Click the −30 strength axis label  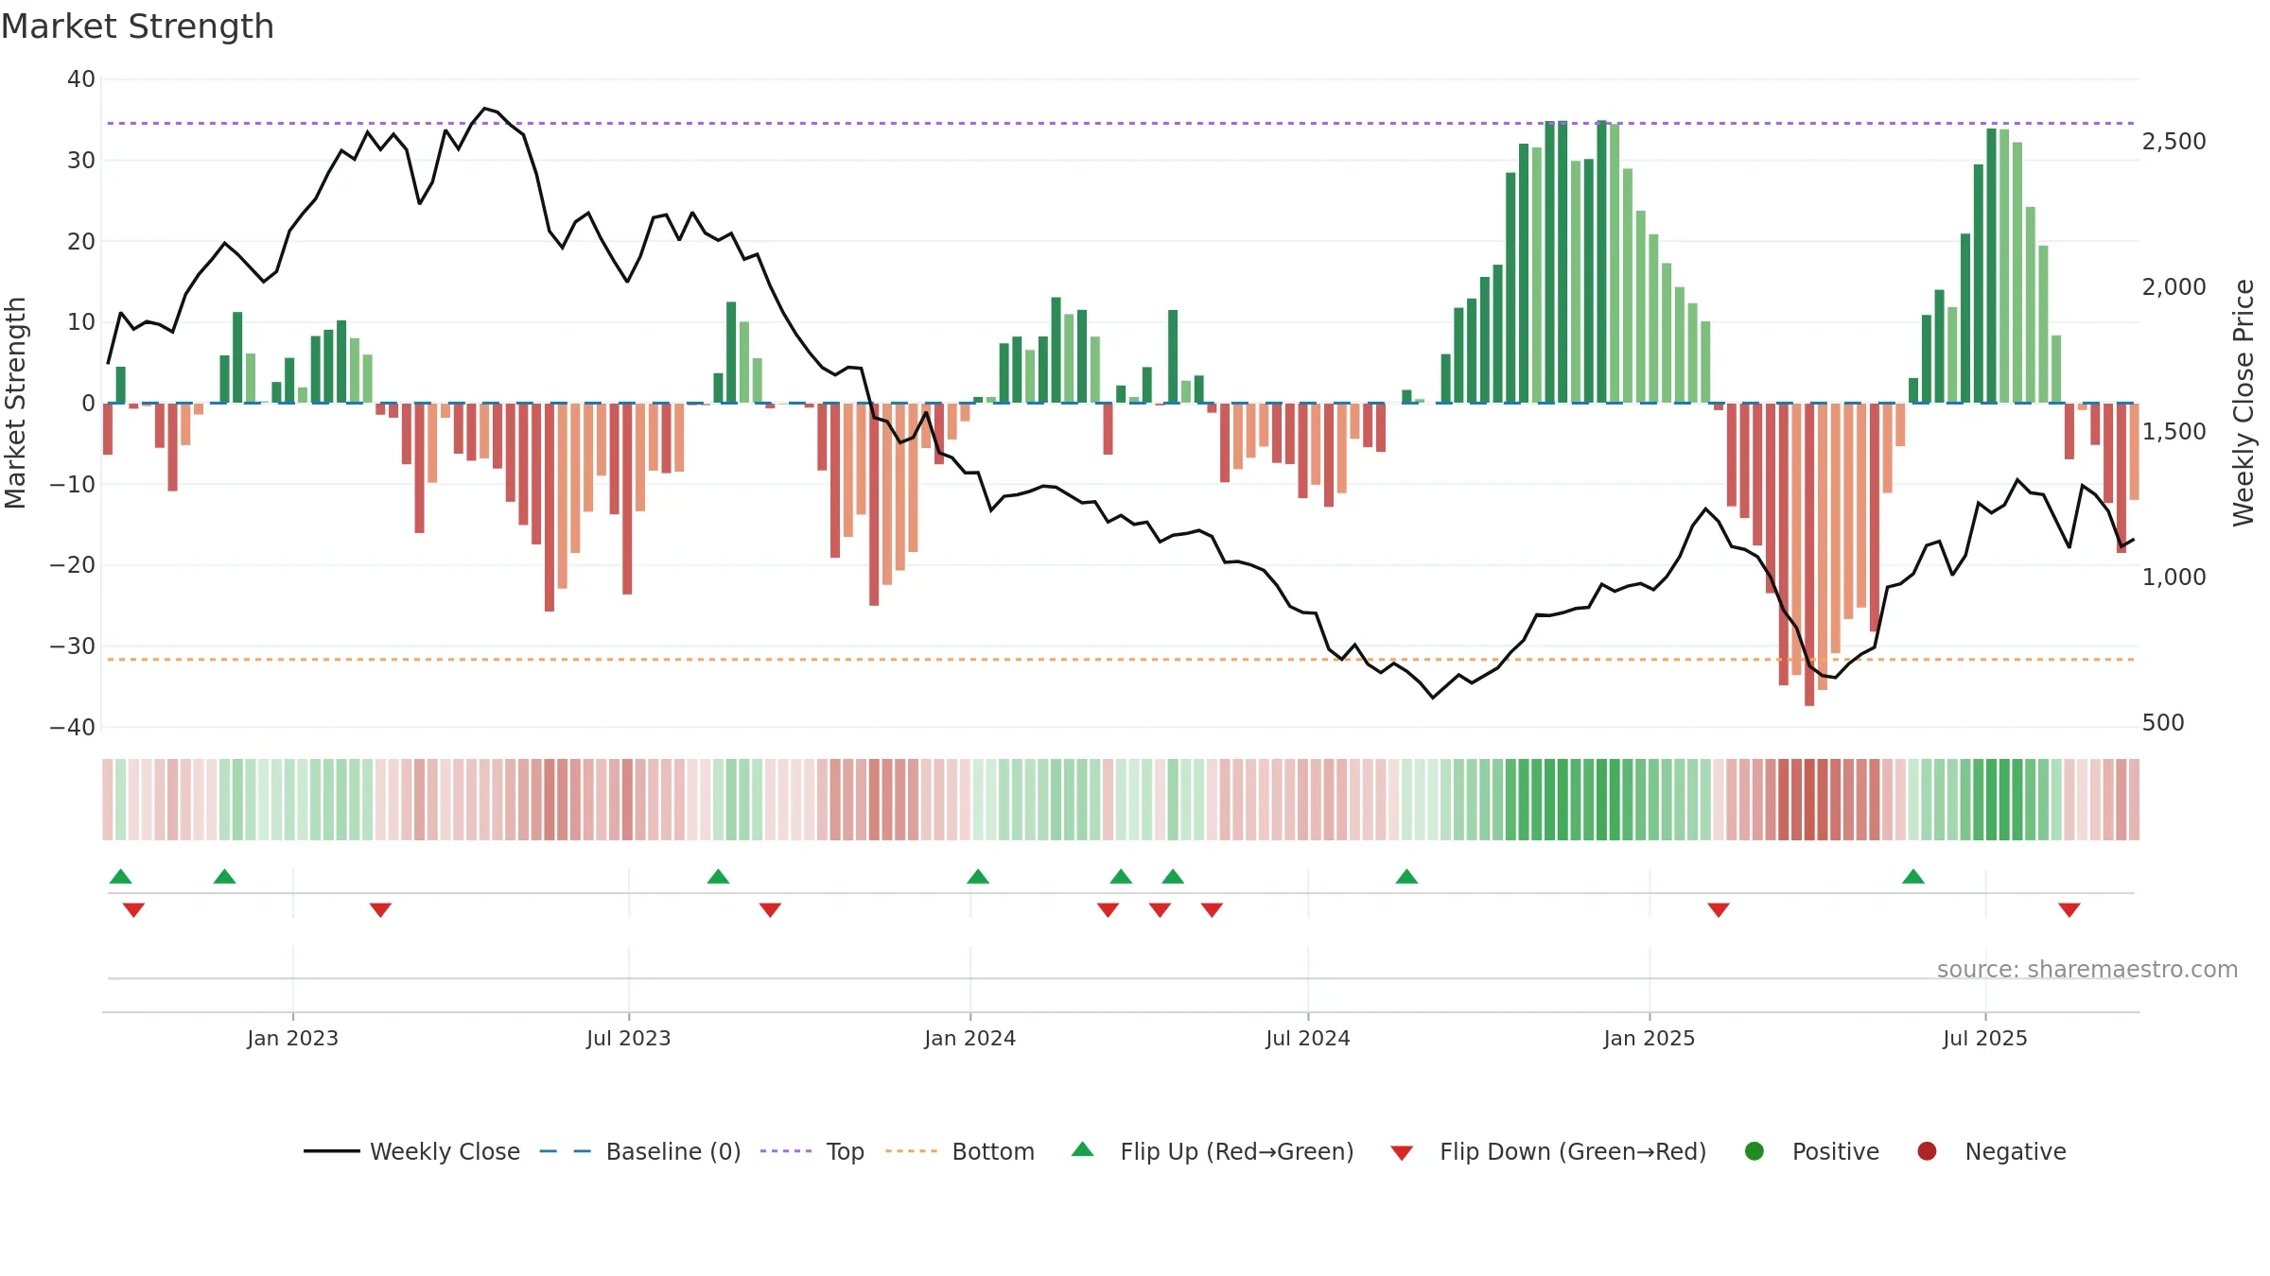[x=73, y=647]
